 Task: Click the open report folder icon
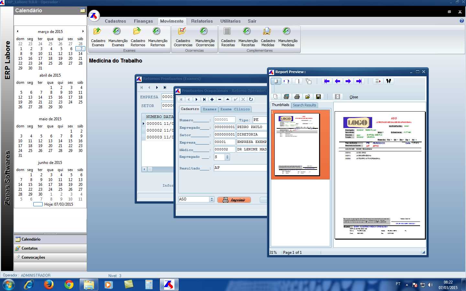pyautogui.click(x=307, y=96)
